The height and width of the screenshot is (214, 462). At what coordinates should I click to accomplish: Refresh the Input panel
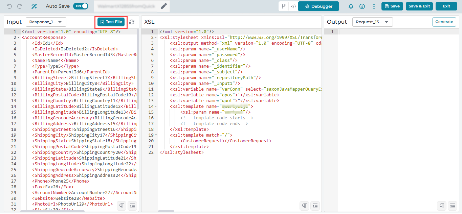click(x=132, y=22)
